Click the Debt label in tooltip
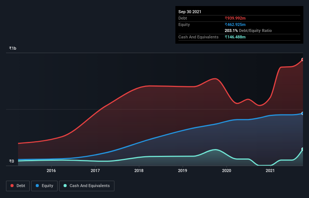Image resolution: width=309 pixels, height=198 pixels. 183,18
